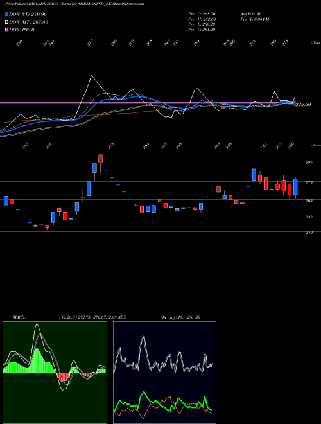Click the Pre C: 281.20 value

click(202, 30)
